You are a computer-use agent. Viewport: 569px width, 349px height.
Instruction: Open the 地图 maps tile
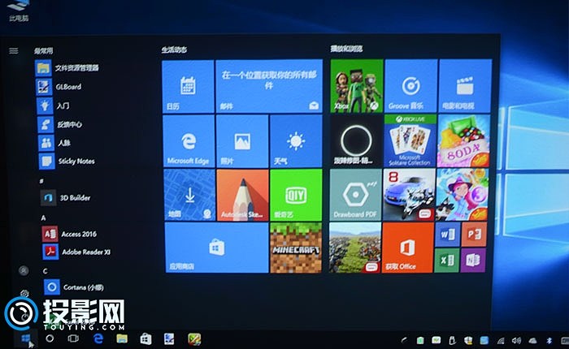[x=189, y=195]
